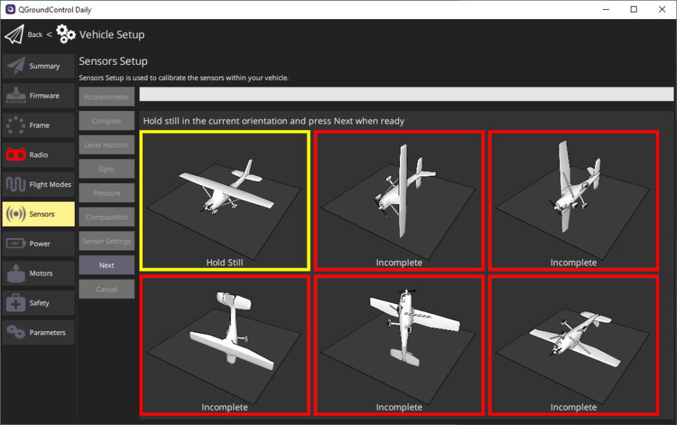Click the Accelerometer calibration button
This screenshot has width=677, height=425.
tap(106, 97)
